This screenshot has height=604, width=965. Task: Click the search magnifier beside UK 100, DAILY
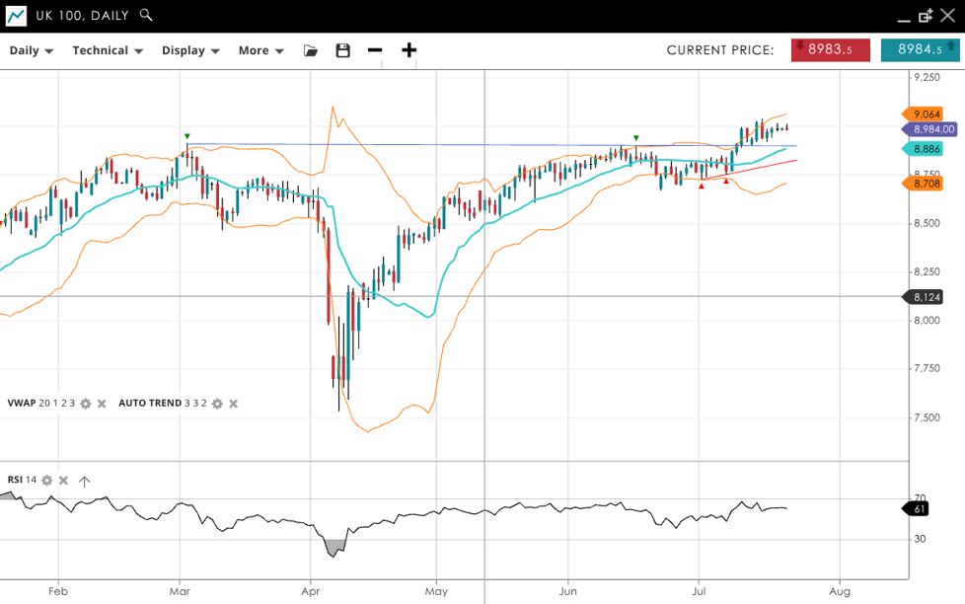(146, 15)
